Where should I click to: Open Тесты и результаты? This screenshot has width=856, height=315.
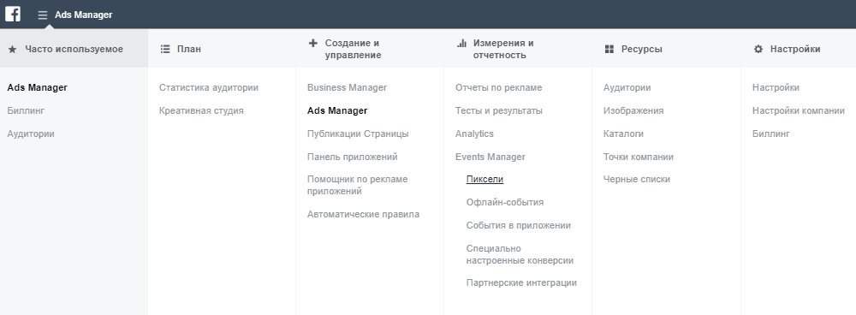tap(498, 110)
